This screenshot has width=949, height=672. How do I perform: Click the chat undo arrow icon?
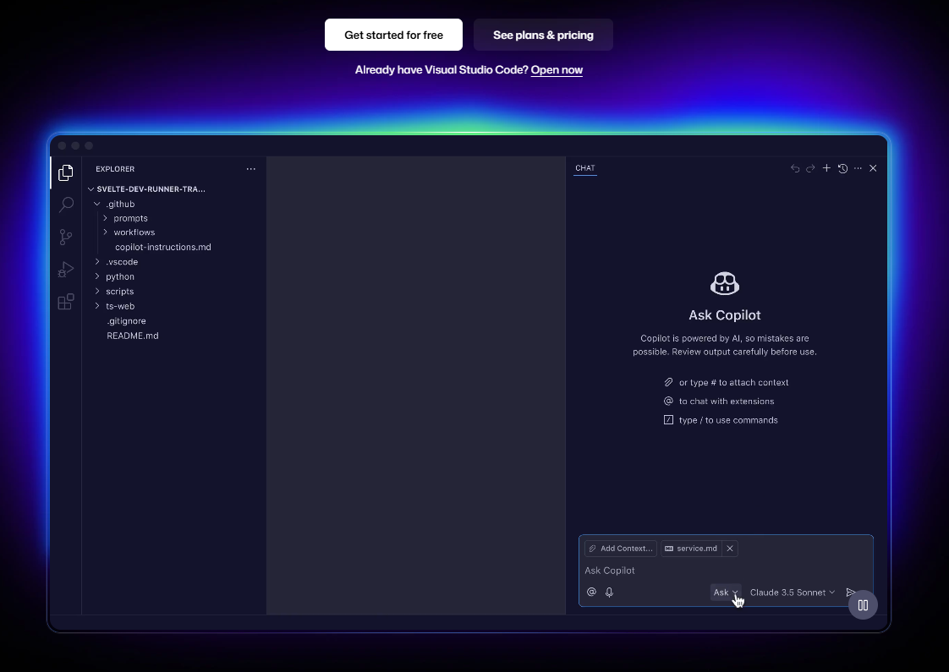[x=795, y=168]
